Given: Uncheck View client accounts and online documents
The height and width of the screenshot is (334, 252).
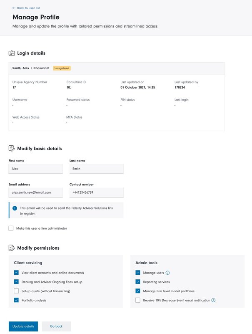Looking at the screenshot, I should tap(16, 273).
